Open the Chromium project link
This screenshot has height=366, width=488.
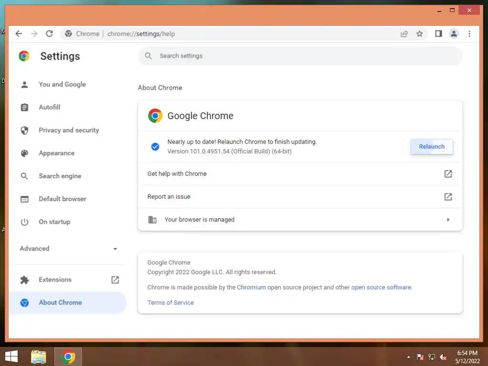click(251, 287)
